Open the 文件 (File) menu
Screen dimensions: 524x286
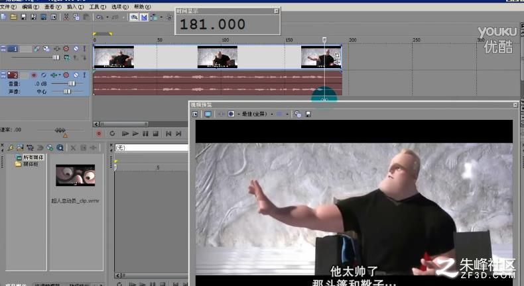click(x=9, y=7)
